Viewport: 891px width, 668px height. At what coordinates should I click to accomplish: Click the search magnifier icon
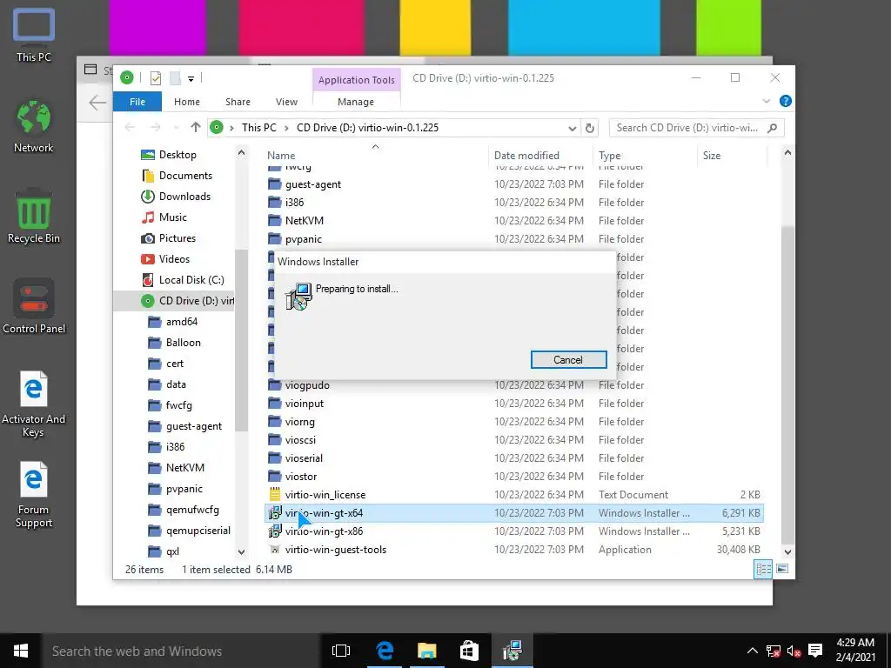point(773,128)
